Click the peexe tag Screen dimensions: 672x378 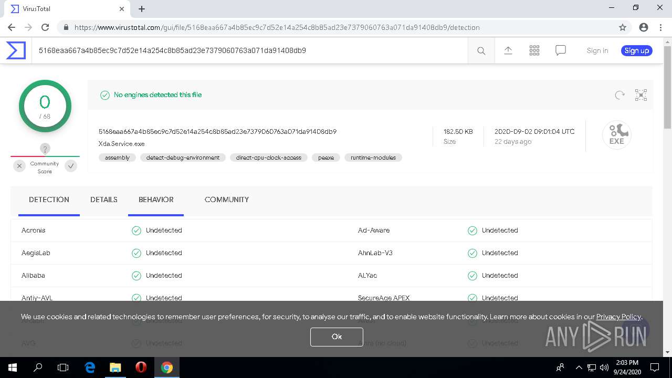tap(326, 157)
